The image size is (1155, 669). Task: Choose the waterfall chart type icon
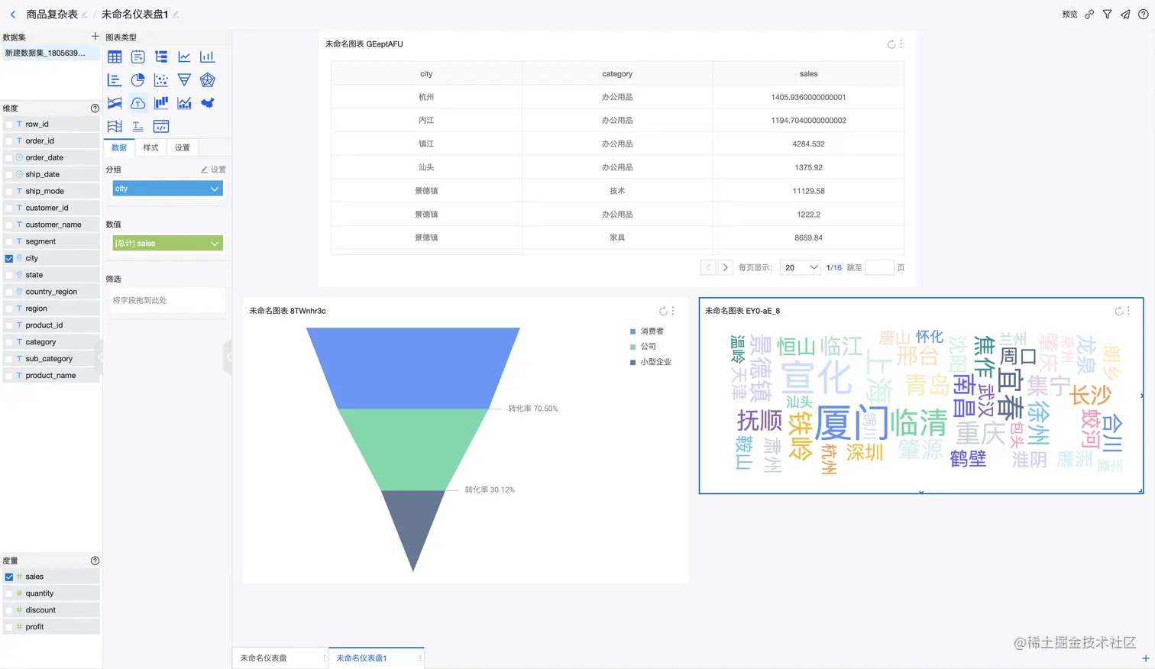161,103
